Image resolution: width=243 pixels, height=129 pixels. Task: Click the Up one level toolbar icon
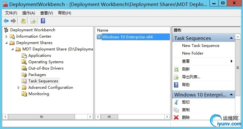coord(23,21)
